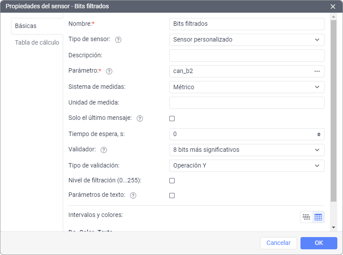Click help icon beside Parámetro label
The image size is (343, 255).
tap(109, 71)
